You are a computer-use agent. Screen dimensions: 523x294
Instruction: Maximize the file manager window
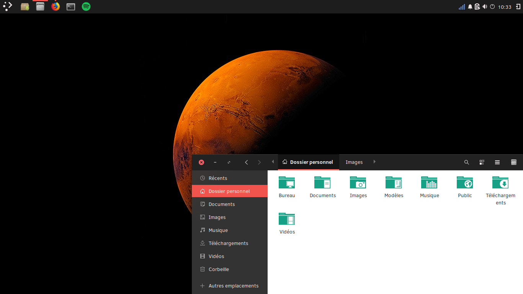pyautogui.click(x=229, y=162)
